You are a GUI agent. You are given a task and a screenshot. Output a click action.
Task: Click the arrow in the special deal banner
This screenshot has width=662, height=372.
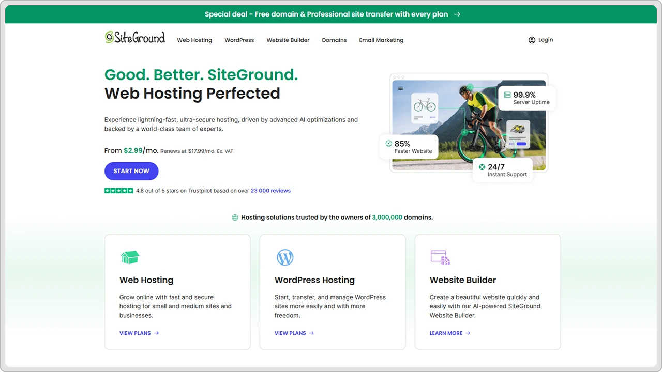click(x=457, y=14)
